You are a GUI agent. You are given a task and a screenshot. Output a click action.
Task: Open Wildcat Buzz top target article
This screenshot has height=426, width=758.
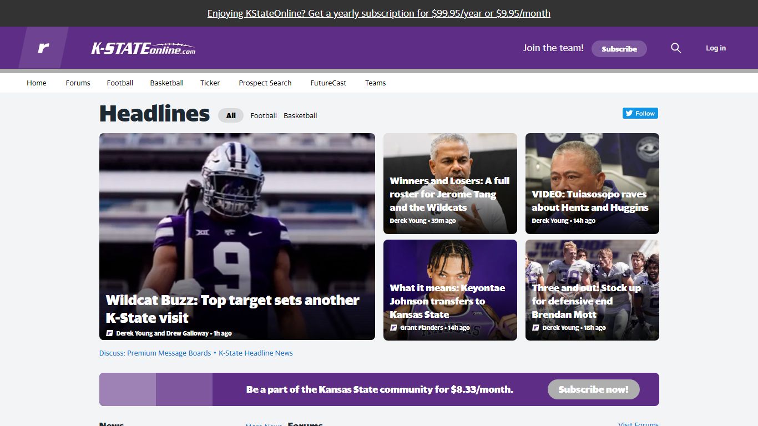coord(237,236)
